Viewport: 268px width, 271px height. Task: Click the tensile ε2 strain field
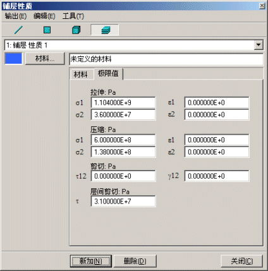pyautogui.click(x=217, y=114)
